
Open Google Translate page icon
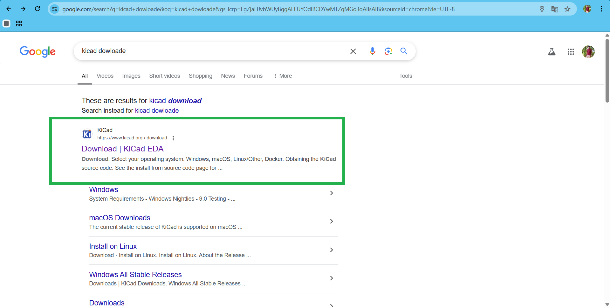click(555, 9)
